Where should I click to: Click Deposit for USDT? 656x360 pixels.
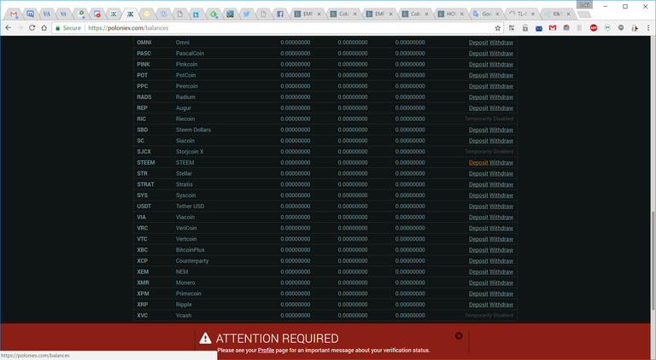pyautogui.click(x=478, y=206)
